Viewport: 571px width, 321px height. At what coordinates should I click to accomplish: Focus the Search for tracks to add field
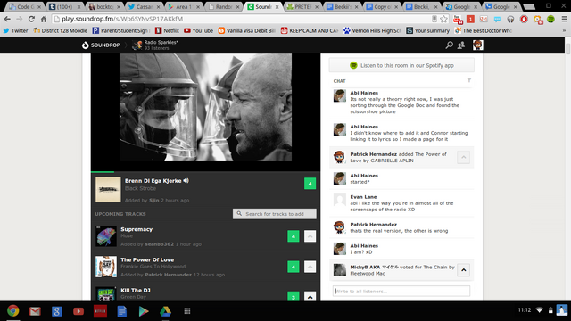click(275, 214)
